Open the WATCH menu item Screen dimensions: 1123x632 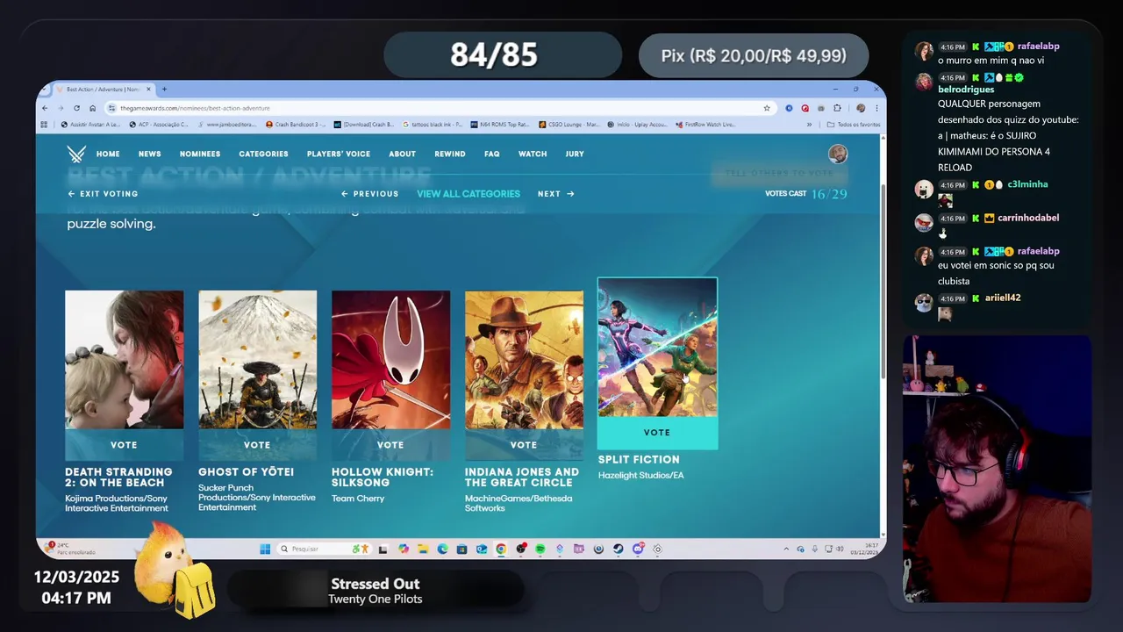[533, 154]
